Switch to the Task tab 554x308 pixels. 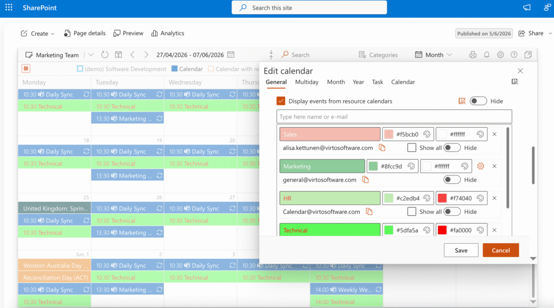pyautogui.click(x=377, y=82)
